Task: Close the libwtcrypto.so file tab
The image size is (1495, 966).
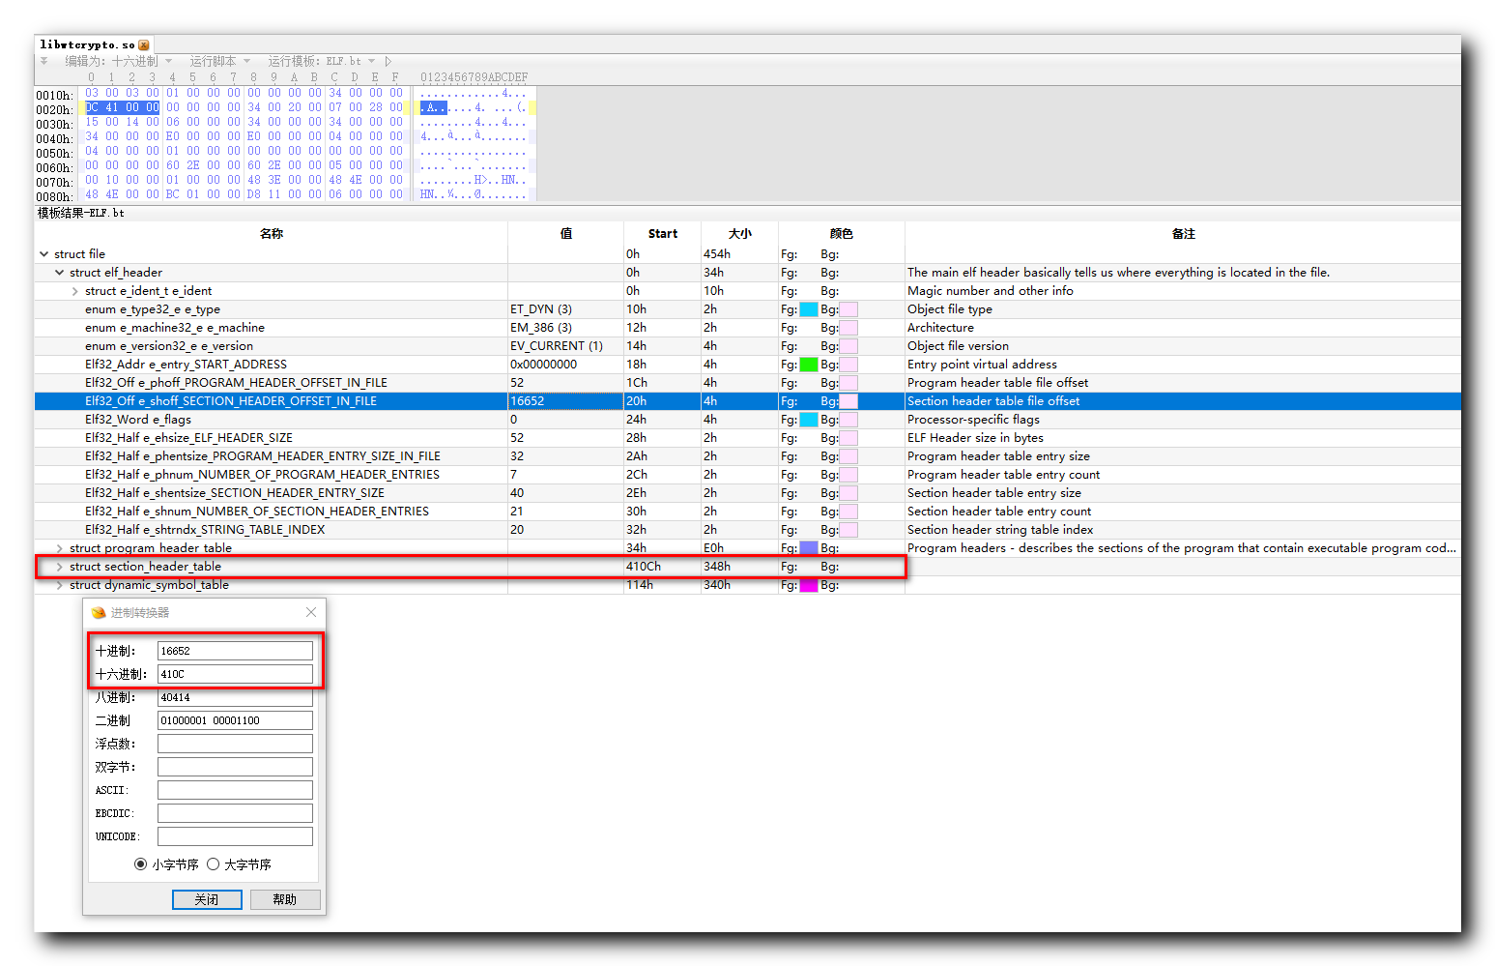Action: (144, 45)
